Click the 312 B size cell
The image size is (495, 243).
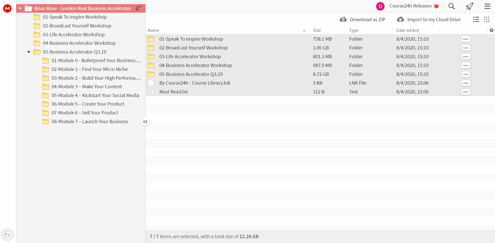[x=319, y=92]
